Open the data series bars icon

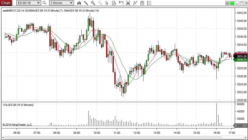(128, 3)
